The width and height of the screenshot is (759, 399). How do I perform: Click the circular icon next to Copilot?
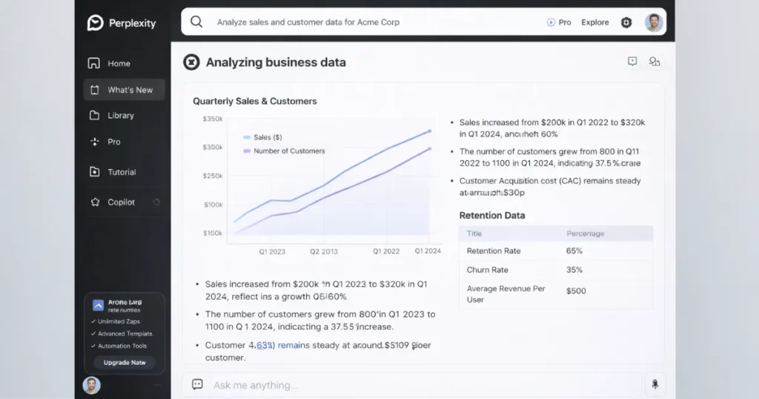pyautogui.click(x=156, y=202)
